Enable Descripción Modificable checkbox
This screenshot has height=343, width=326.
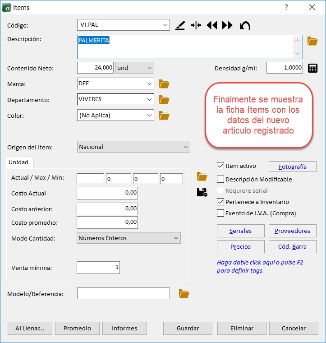pos(220,179)
